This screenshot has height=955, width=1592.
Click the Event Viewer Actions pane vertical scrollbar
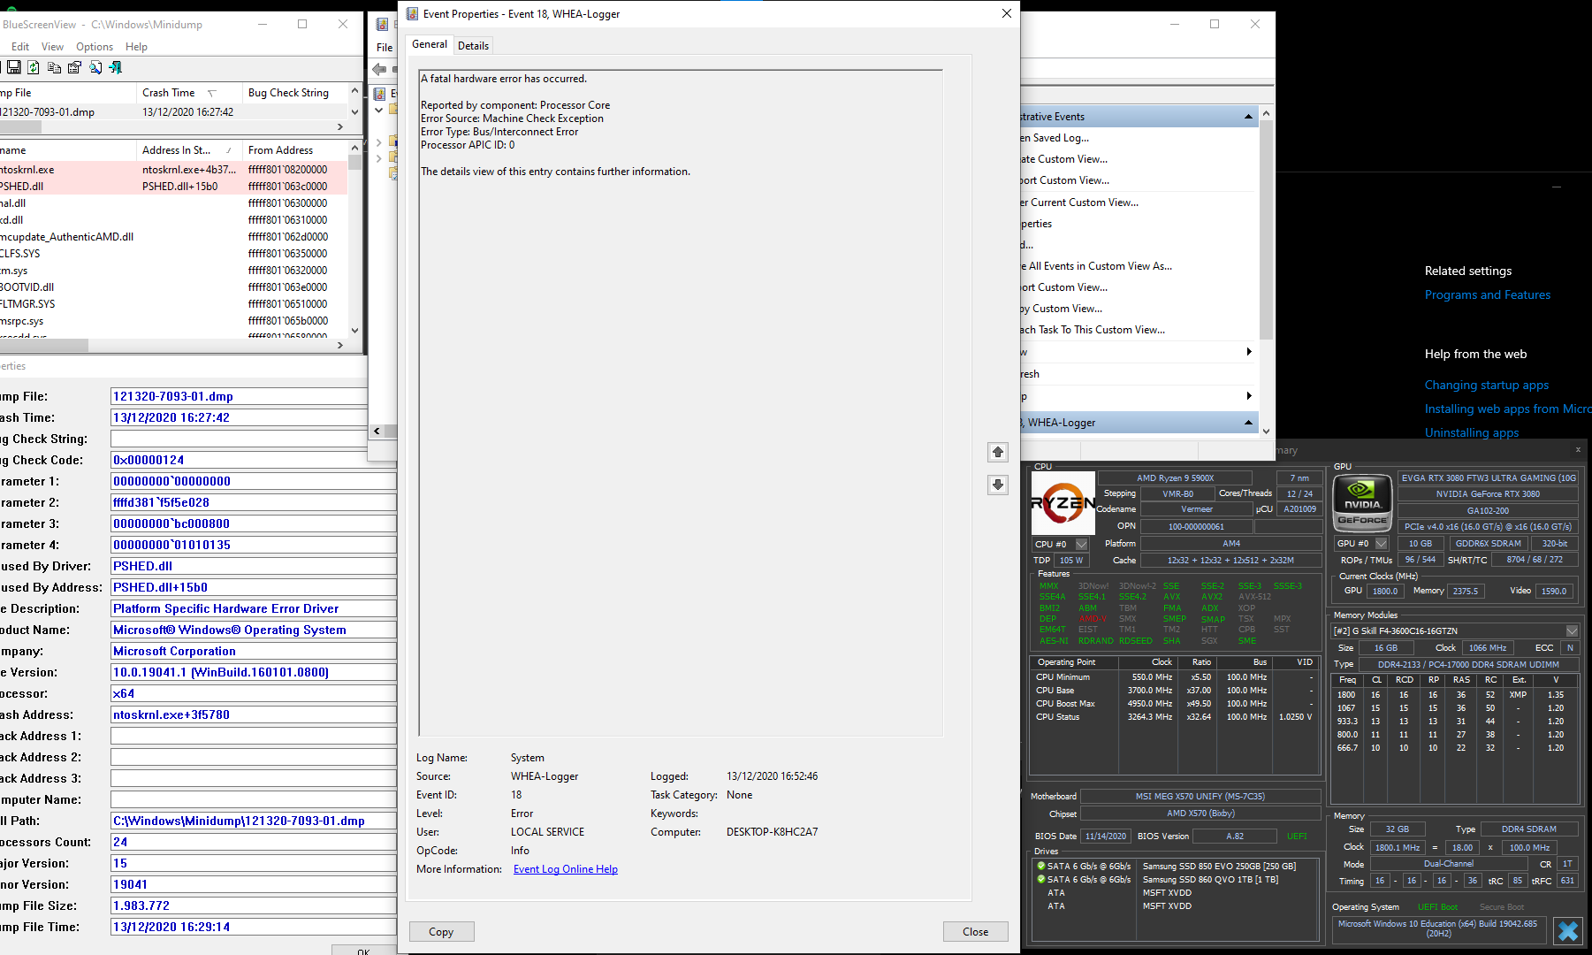(x=1266, y=272)
